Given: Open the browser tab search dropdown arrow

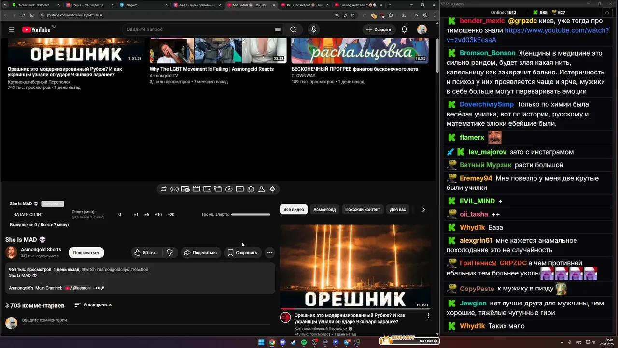Looking at the screenshot, I should [4, 5].
